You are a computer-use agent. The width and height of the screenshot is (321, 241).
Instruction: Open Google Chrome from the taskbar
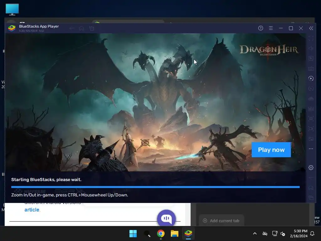161,233
